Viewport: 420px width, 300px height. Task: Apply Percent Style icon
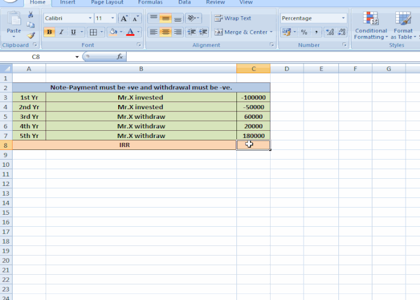pos(304,32)
